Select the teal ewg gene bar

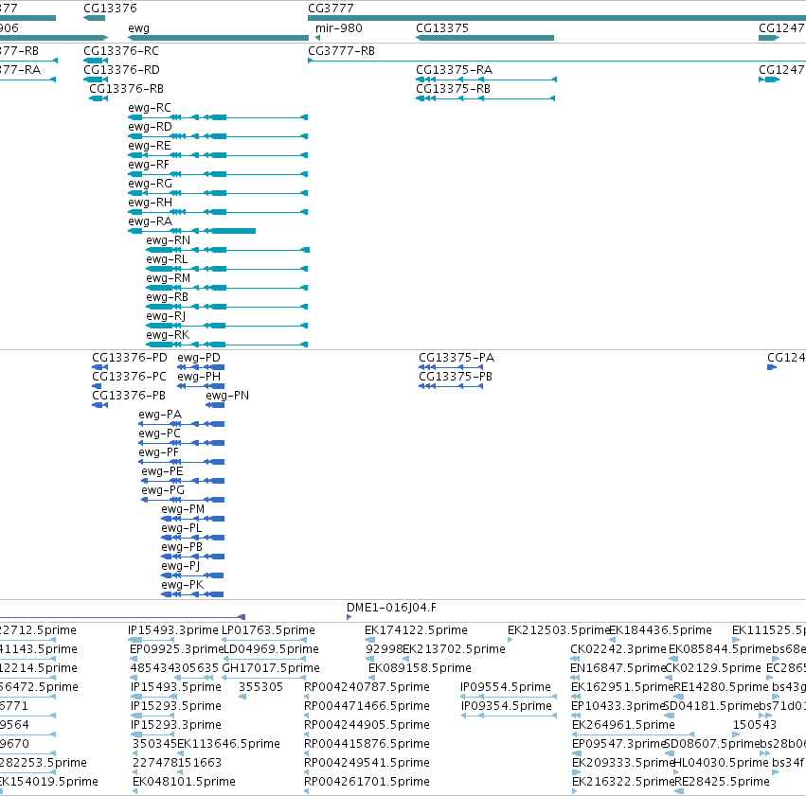point(218,38)
